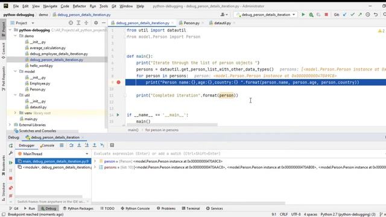Click wrench settings icon in Debug sidebar
This screenshot has width=386, height=217.
click(11, 153)
